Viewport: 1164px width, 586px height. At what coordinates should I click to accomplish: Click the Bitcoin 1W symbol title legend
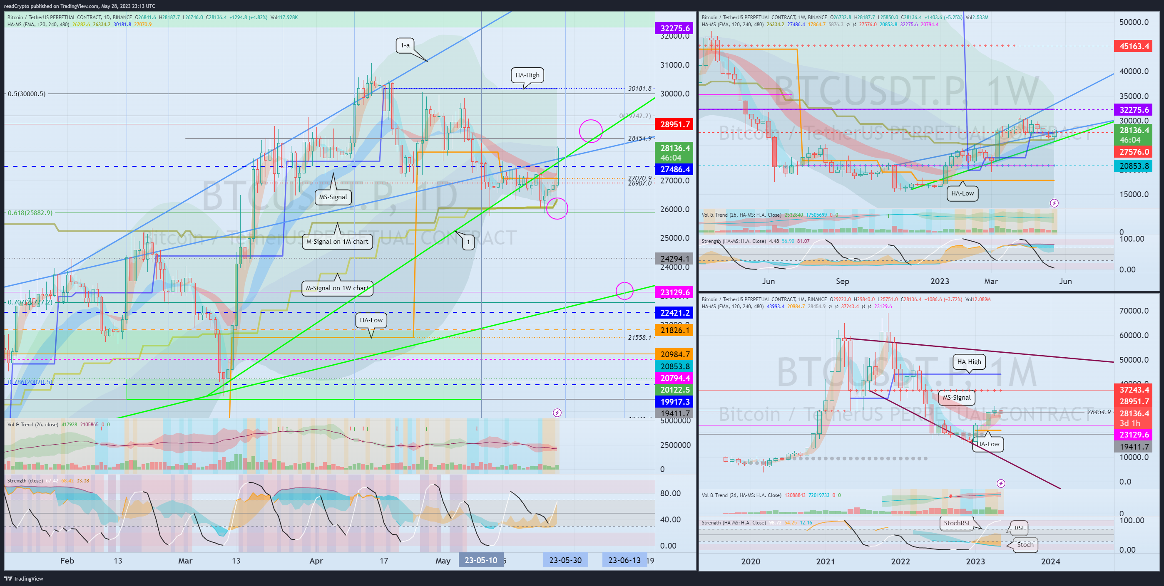click(845, 17)
